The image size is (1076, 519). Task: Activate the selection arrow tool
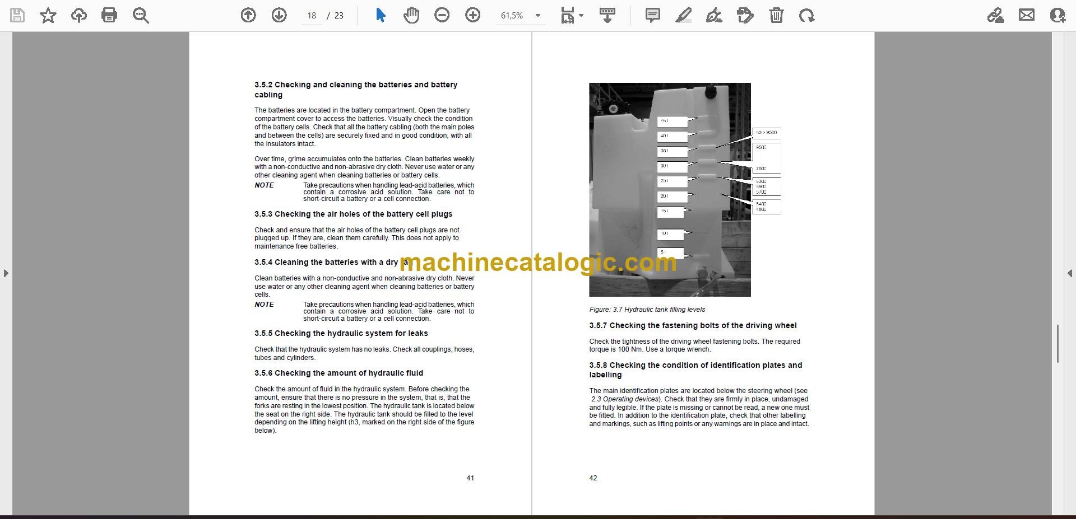381,15
